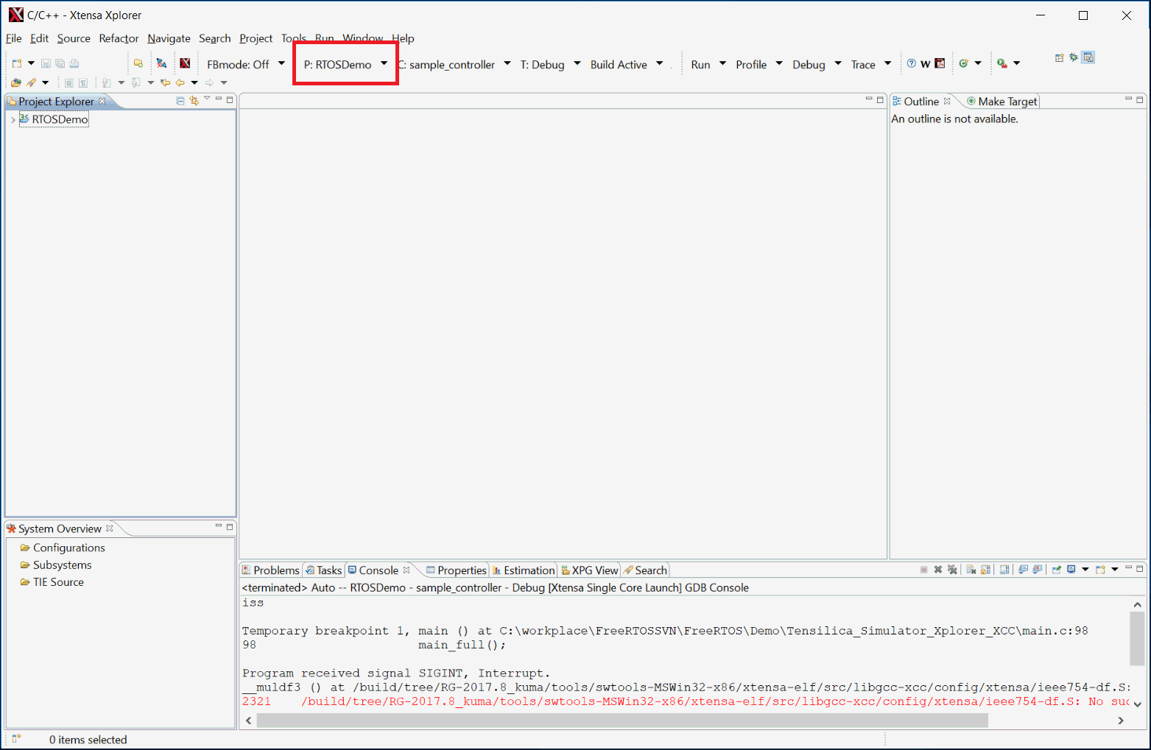Click the back arrow navigation icon

coord(180,82)
